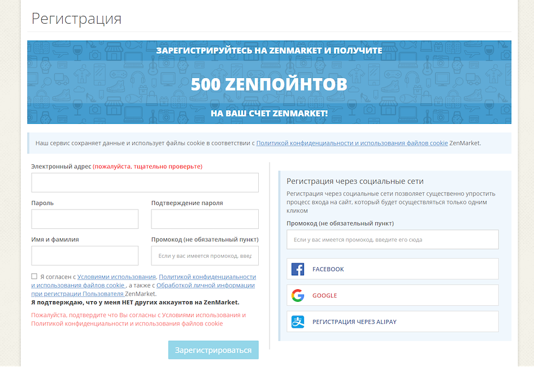The width and height of the screenshot is (534, 369).
Task: Click the Google logo icon
Action: tap(298, 296)
